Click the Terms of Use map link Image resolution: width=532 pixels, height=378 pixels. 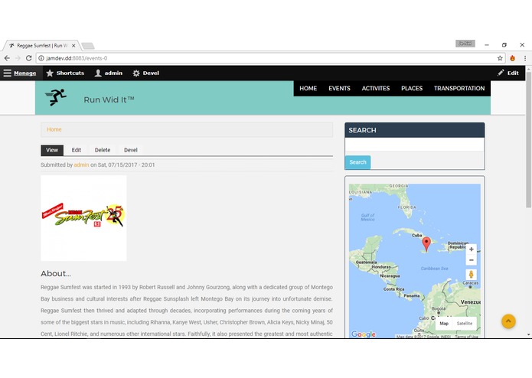(x=466, y=337)
